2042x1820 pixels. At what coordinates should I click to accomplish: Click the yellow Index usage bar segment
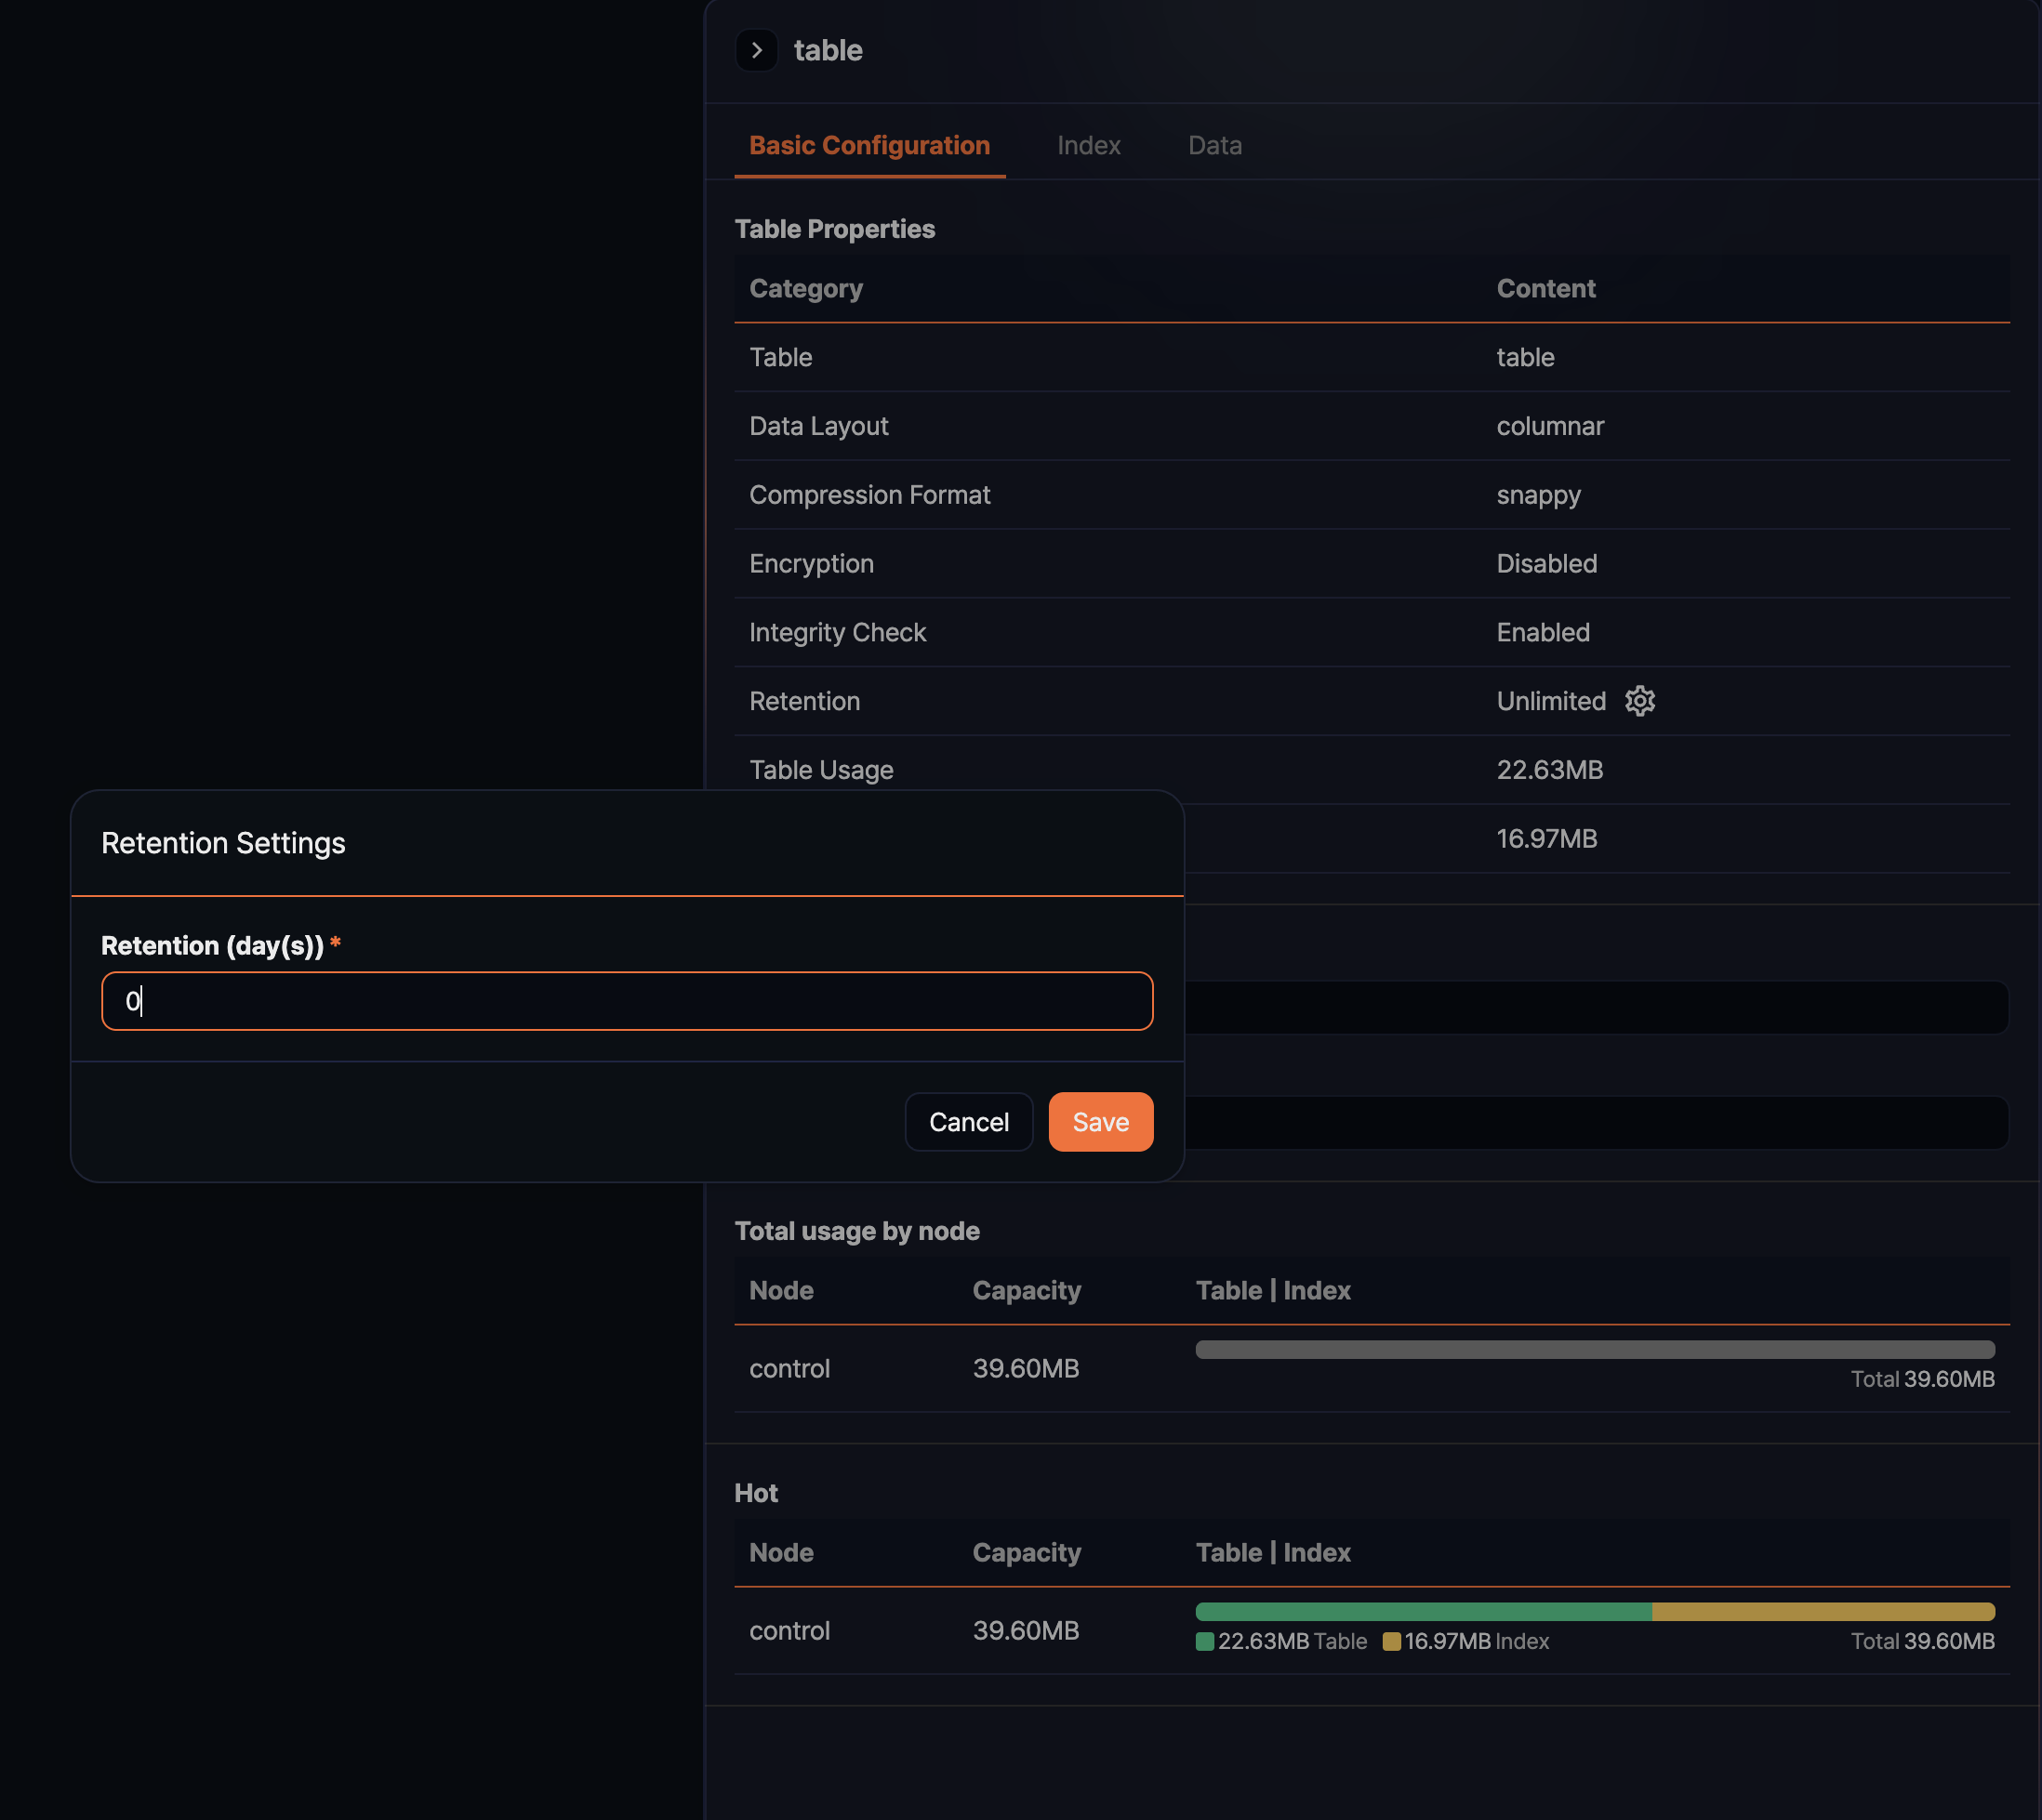point(1822,1611)
